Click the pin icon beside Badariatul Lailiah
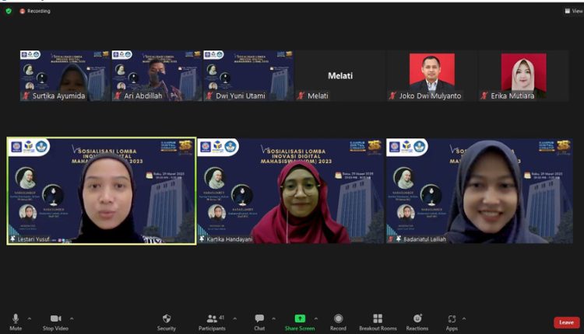 pyautogui.click(x=399, y=239)
